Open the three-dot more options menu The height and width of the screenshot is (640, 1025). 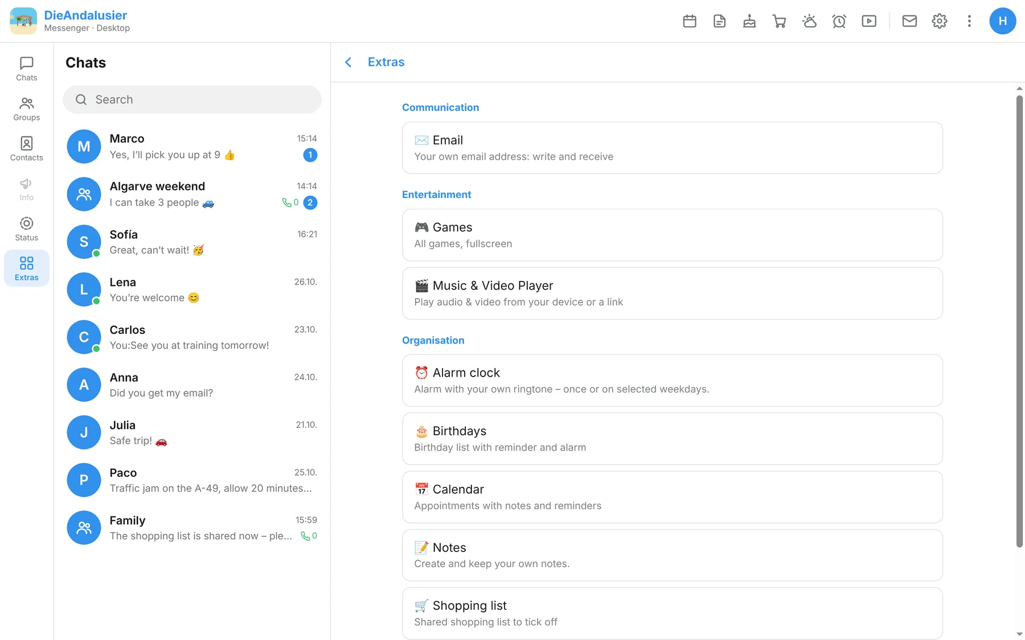click(x=969, y=21)
